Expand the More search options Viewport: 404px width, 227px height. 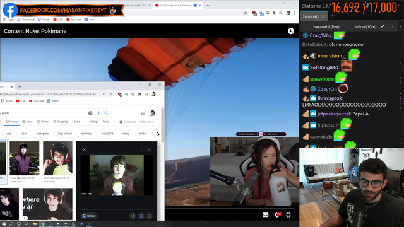pos(76,122)
